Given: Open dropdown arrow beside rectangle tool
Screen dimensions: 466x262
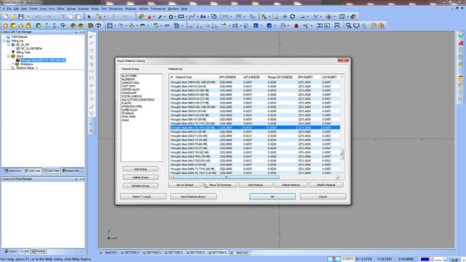Looking at the screenshot, I should point(186,17).
